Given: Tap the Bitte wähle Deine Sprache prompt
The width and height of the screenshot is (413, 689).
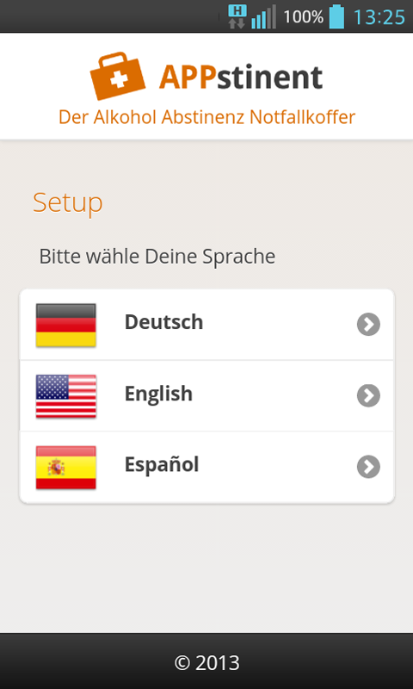Looking at the screenshot, I should click(157, 257).
